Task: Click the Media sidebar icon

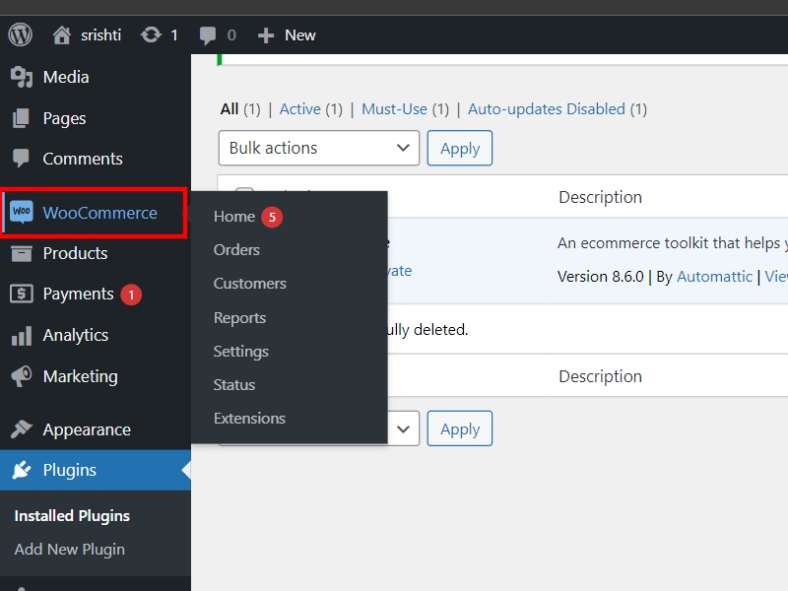Action: coord(22,77)
